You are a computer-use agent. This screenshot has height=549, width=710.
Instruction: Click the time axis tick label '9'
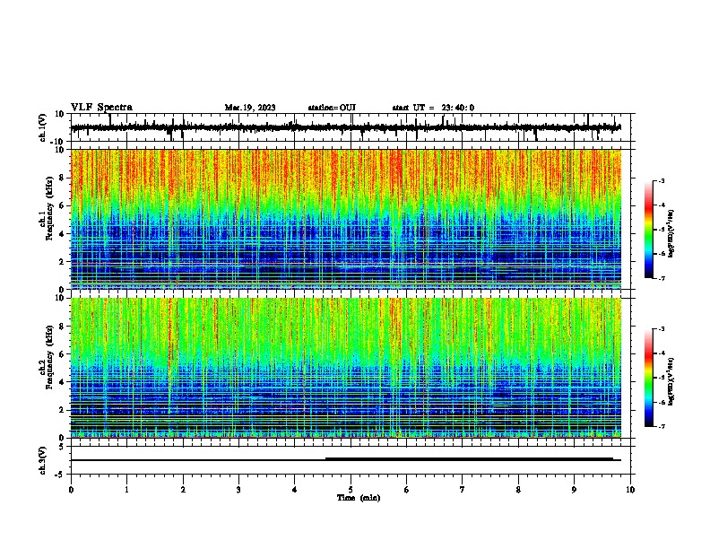[574, 490]
